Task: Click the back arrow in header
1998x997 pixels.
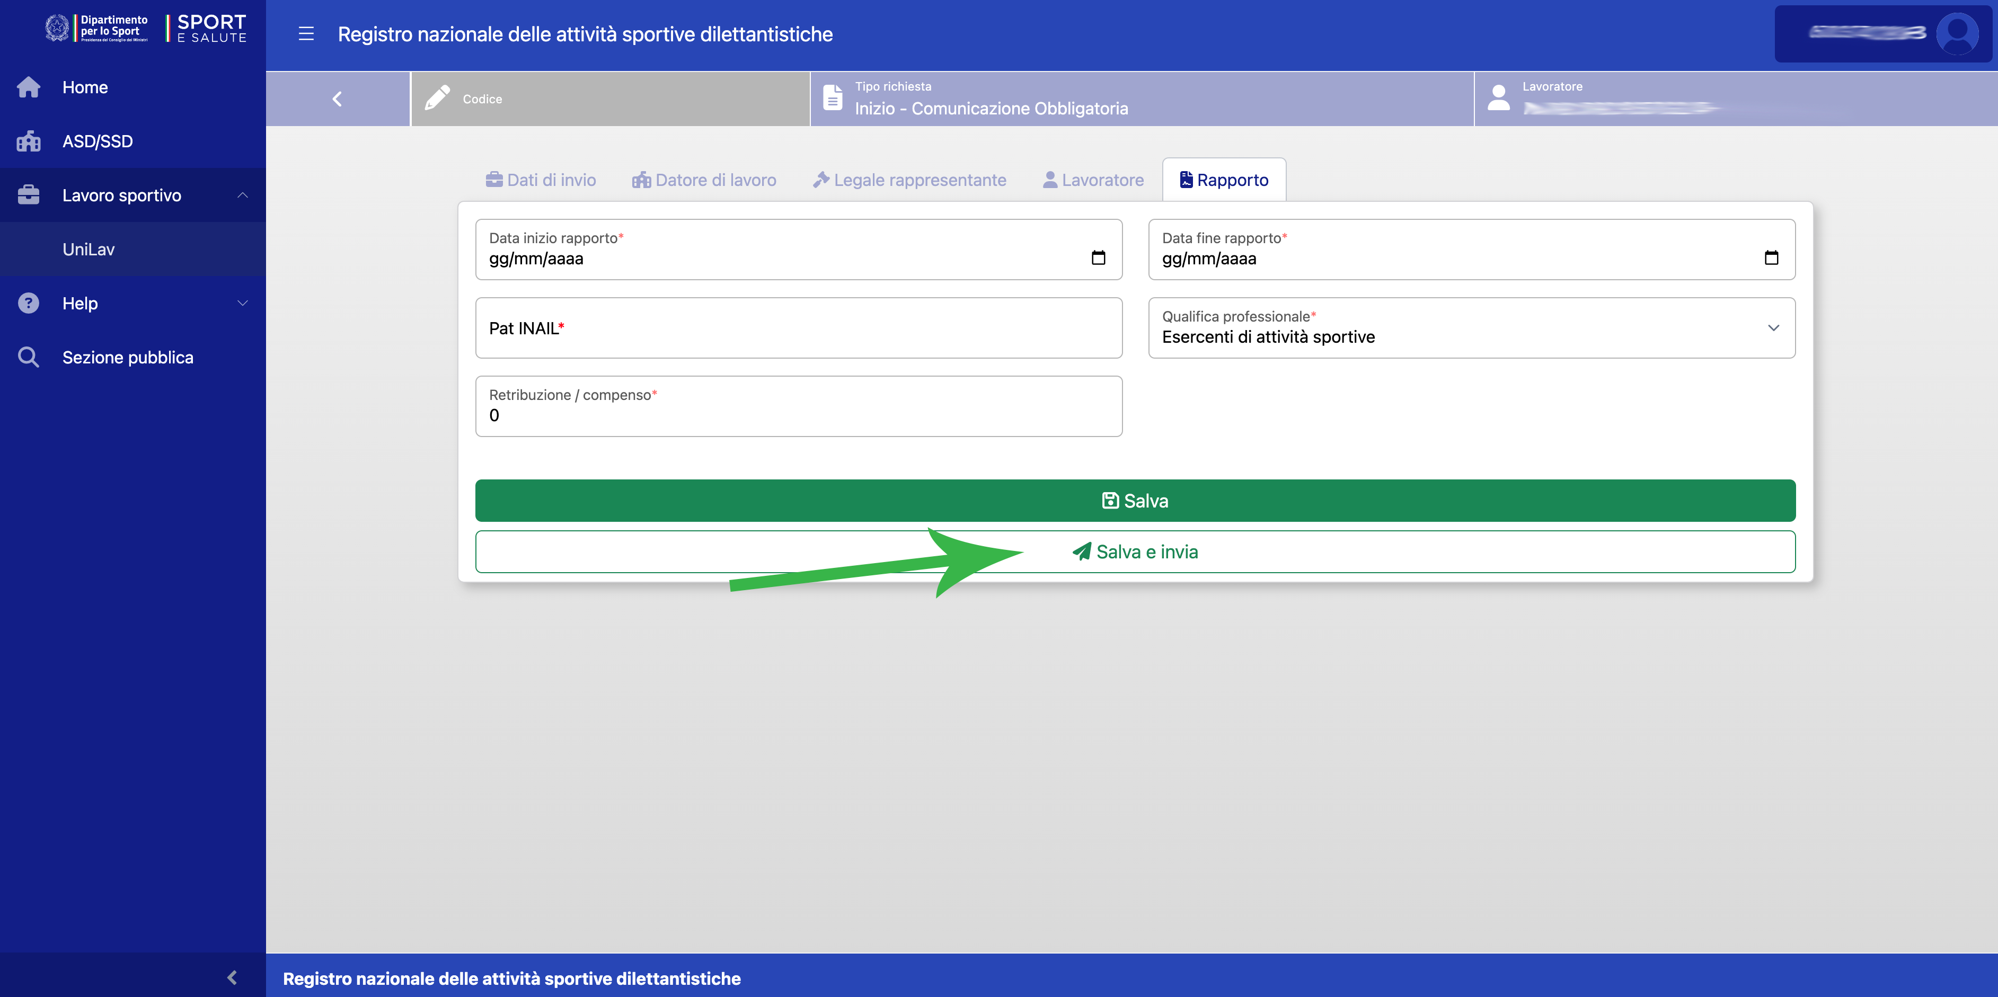Action: coord(338,99)
